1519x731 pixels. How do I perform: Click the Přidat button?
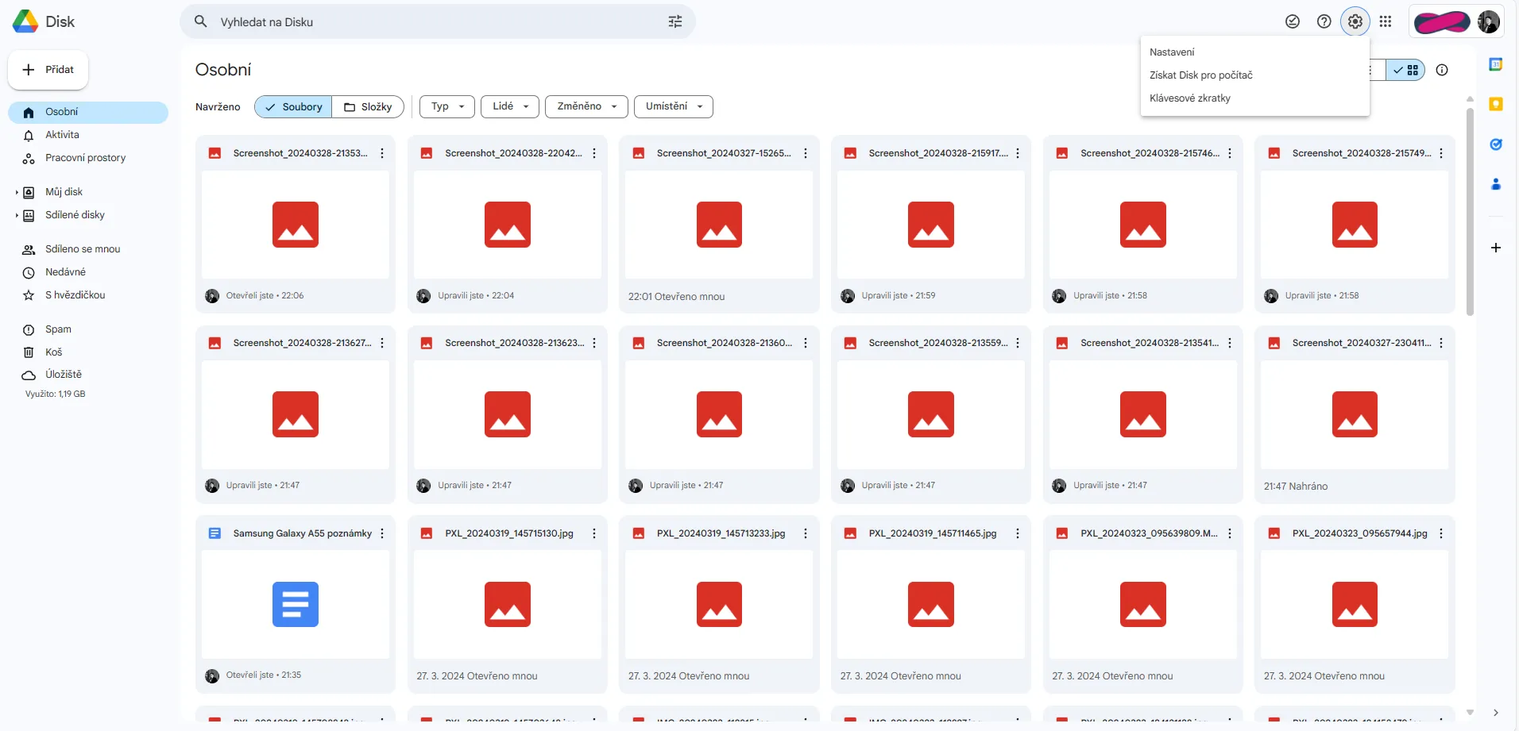click(x=48, y=70)
